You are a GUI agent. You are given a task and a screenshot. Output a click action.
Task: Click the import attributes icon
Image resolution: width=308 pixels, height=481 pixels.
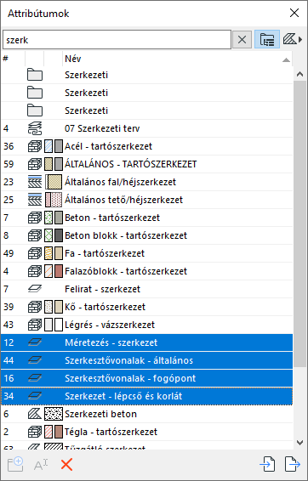pos(267,464)
